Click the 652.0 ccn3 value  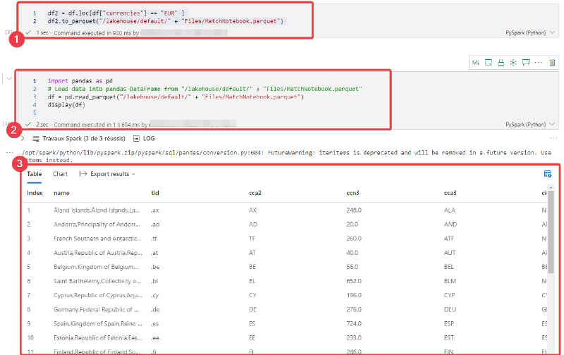(354, 281)
